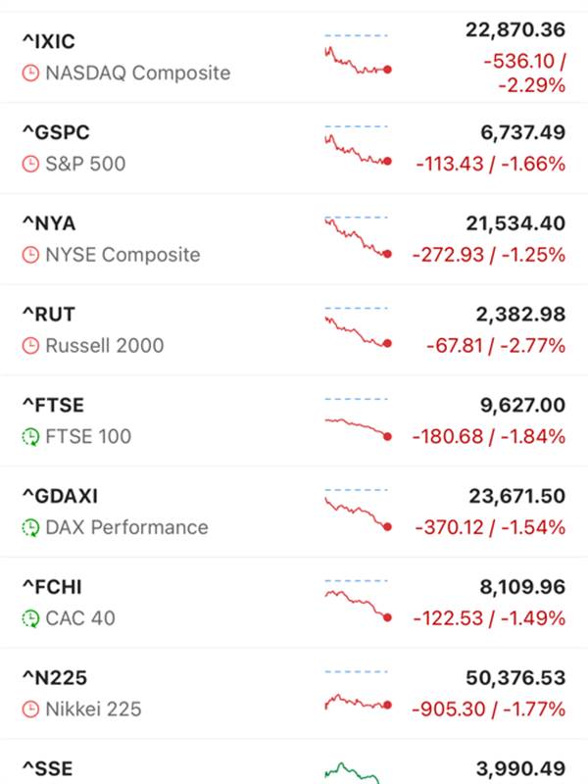Click the green status icon beside DAX Performance
The width and height of the screenshot is (588, 784).
coord(31,528)
